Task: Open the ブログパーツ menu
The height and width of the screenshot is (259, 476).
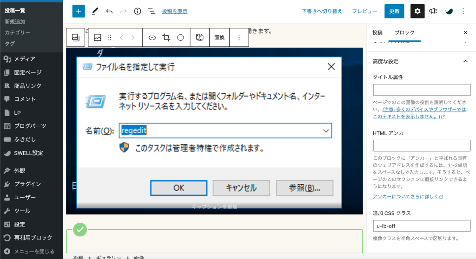Action: (x=31, y=126)
